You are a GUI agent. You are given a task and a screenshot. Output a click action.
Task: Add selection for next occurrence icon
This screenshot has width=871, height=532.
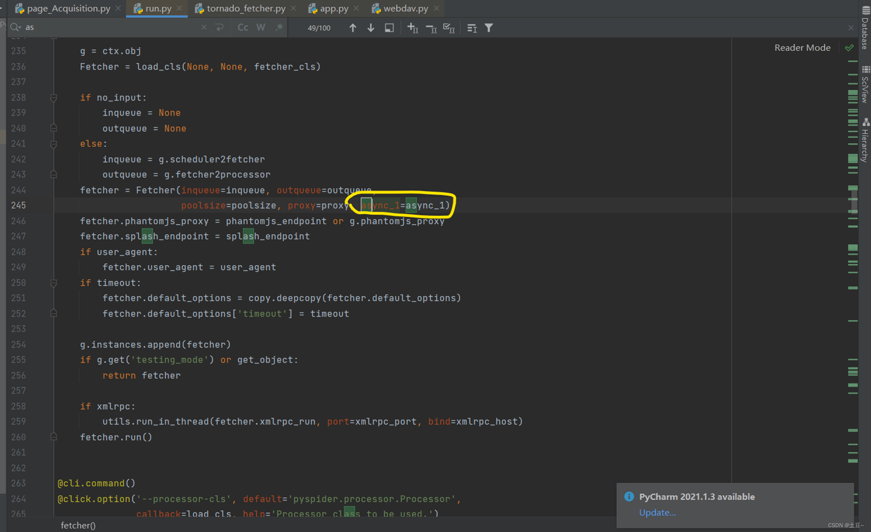[412, 28]
